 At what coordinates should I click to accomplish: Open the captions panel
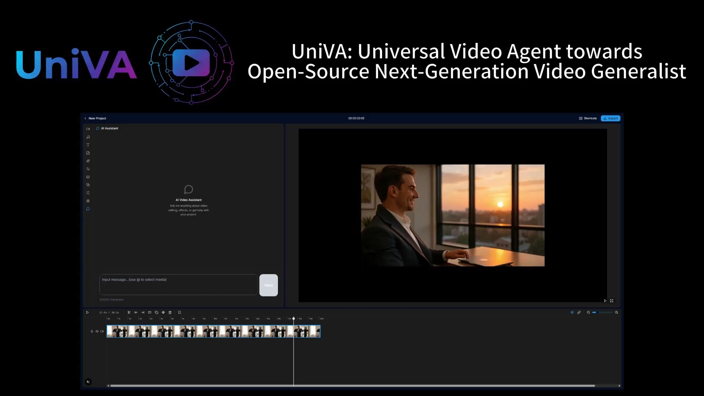pos(88,176)
